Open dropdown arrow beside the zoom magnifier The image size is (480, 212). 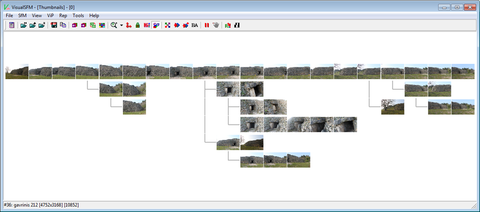[x=121, y=25]
